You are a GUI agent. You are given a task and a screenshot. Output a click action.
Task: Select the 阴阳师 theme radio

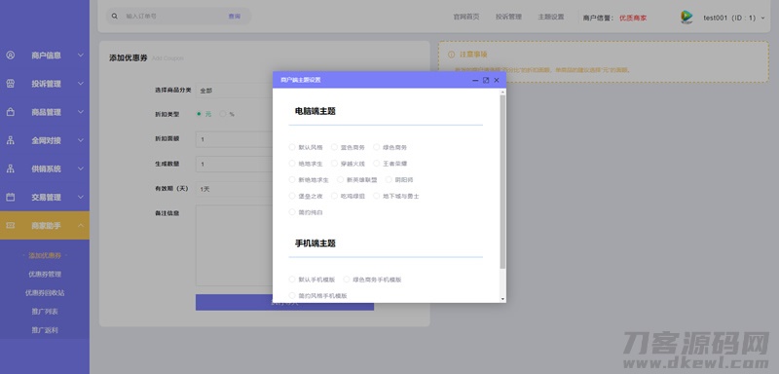click(x=389, y=179)
